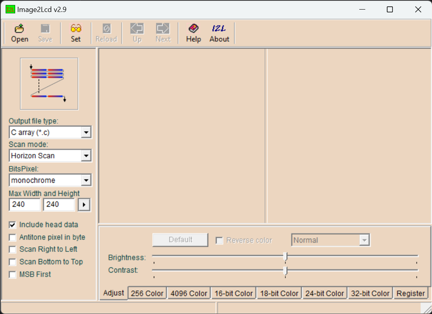Viewport: 432px width, 314px height.
Task: Click the converted output preview pane
Action: 349,136
